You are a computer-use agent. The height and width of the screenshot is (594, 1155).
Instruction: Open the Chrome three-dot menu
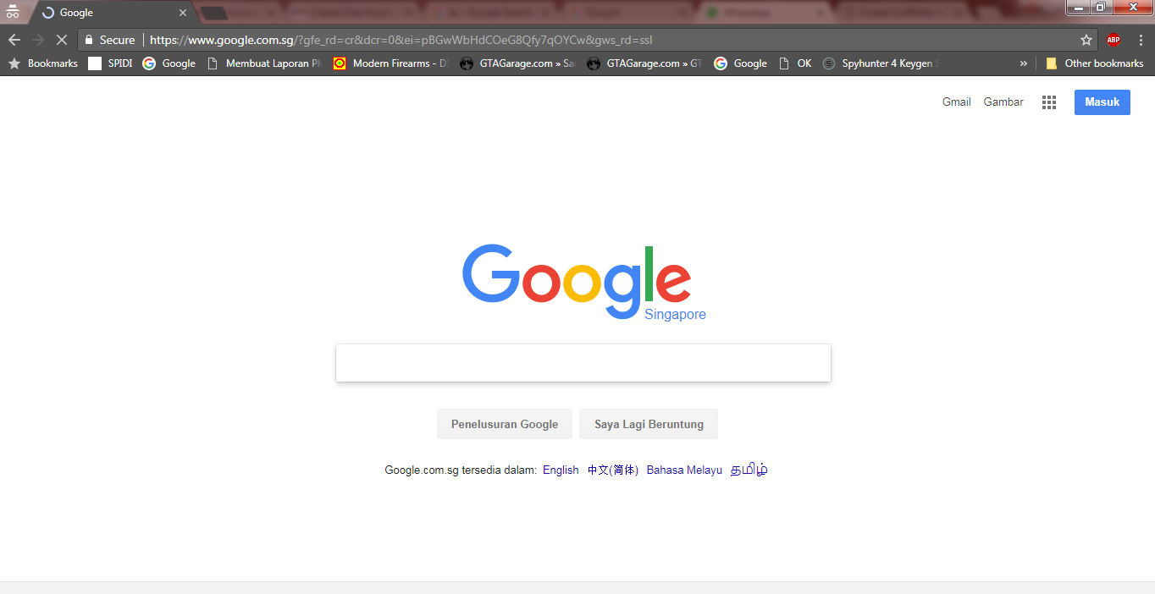pos(1141,40)
